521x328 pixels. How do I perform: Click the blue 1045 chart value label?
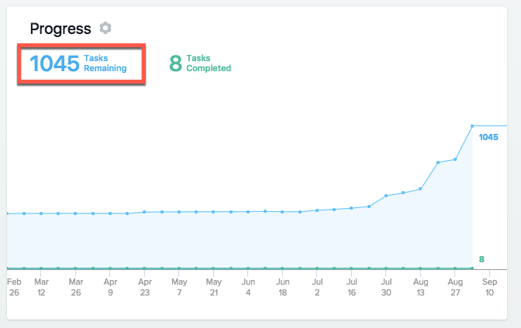coord(488,137)
